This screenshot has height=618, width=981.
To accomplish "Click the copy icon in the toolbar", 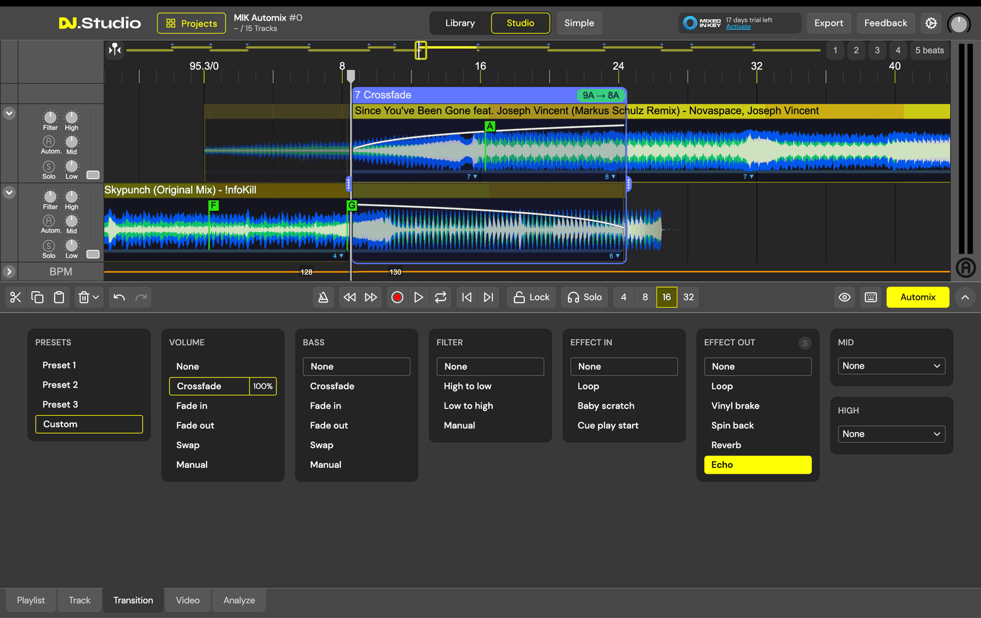I will pyautogui.click(x=37, y=297).
